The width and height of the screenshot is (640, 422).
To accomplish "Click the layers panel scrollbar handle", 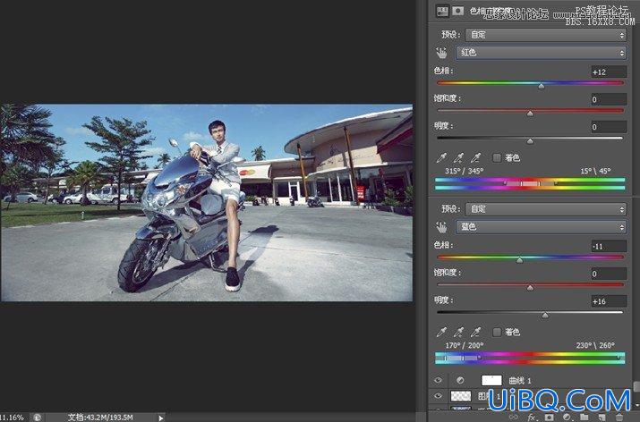I will click(x=636, y=386).
